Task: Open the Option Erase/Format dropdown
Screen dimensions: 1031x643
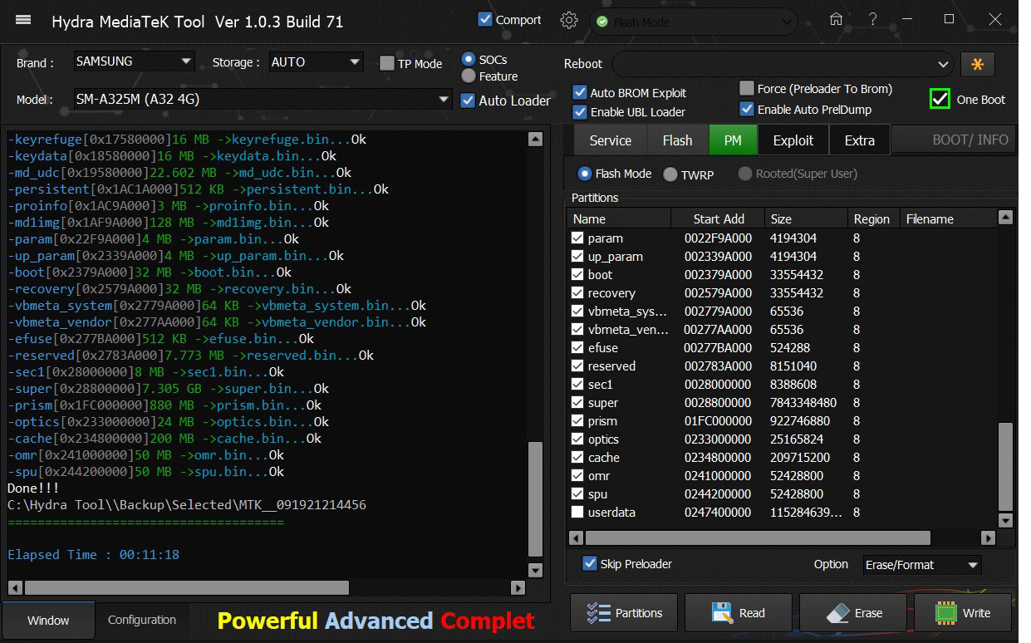Action: 922,565
